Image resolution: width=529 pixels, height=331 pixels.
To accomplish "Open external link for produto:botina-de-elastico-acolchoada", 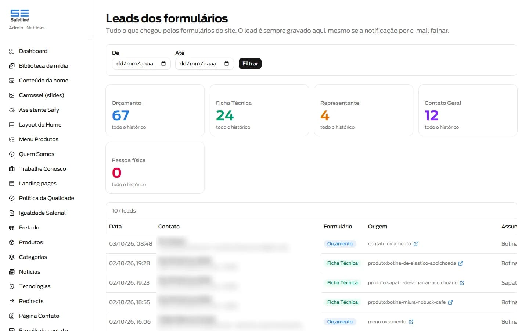I will pos(461,263).
